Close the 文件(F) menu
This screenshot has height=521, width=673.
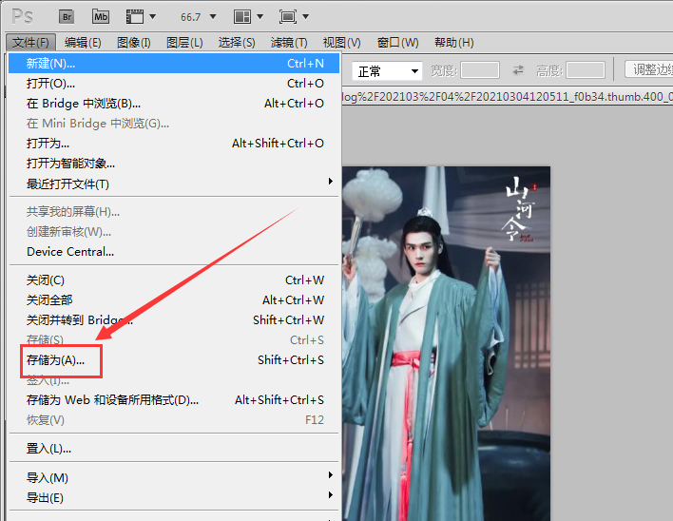click(30, 43)
